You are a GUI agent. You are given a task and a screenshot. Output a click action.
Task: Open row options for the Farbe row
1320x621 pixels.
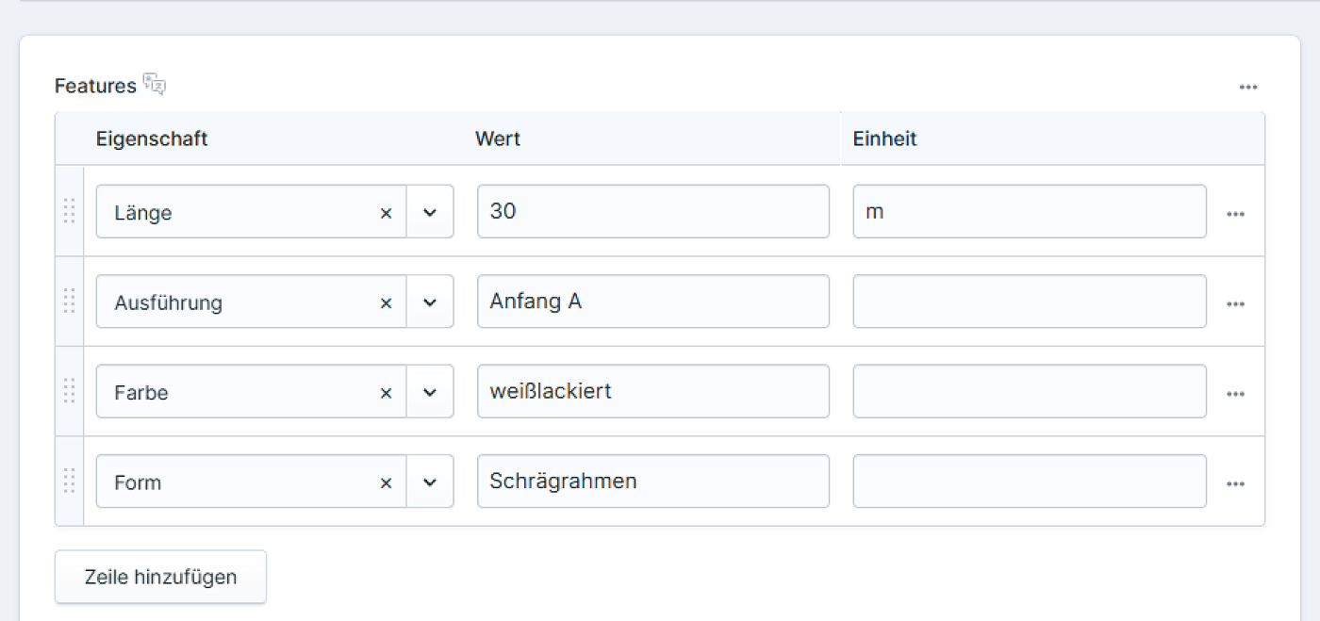[1235, 394]
